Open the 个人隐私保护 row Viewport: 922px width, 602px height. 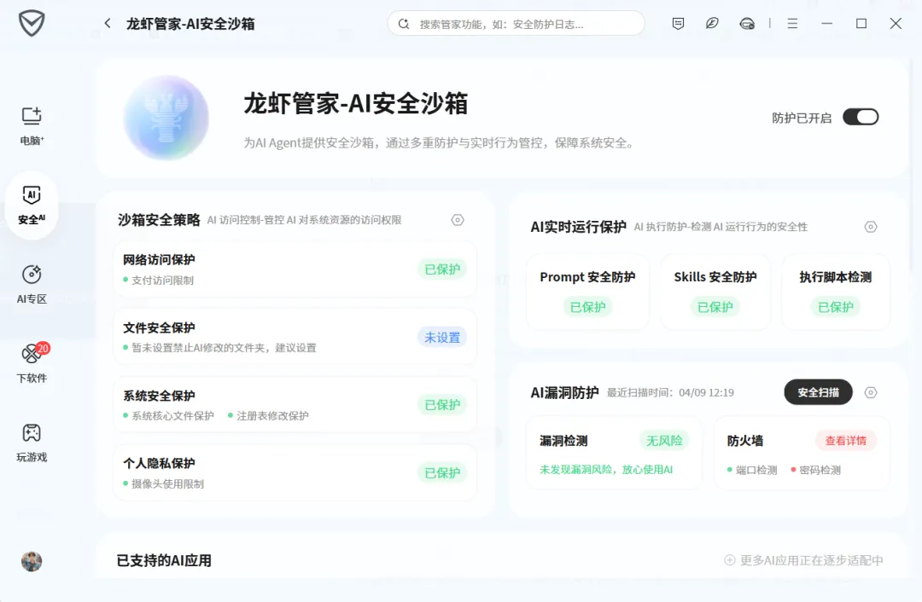(295, 472)
